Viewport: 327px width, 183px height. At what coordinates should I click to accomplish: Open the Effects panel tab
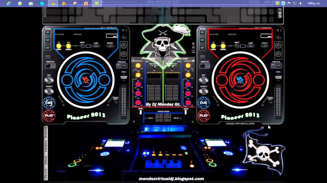tap(46, 160)
